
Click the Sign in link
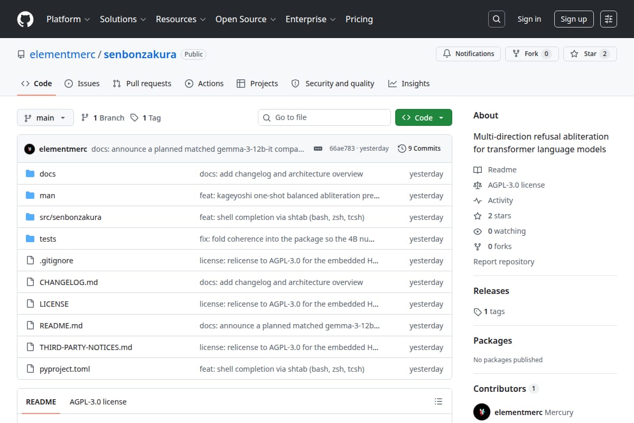529,19
